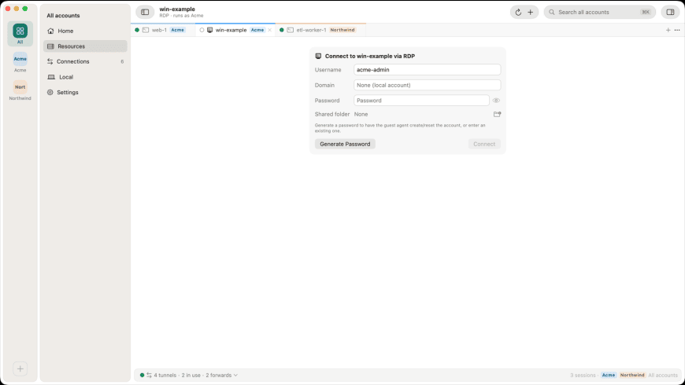Click the "3 sessions" status text

583,375
